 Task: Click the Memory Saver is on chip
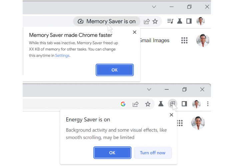tap(107, 21)
